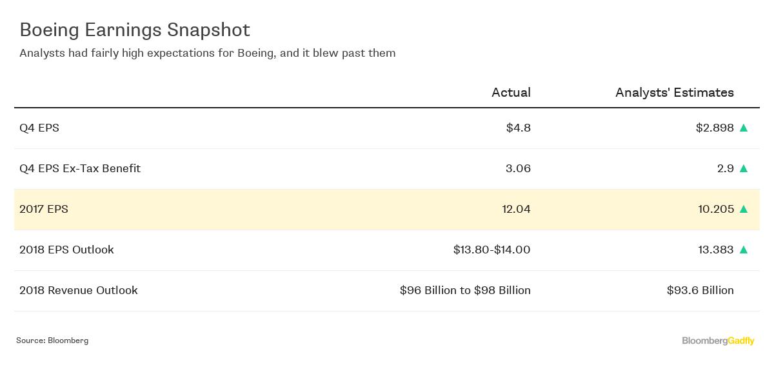This screenshot has height=365, width=774.
Task: Click the green arrow beside 10.205
Action: (x=743, y=209)
